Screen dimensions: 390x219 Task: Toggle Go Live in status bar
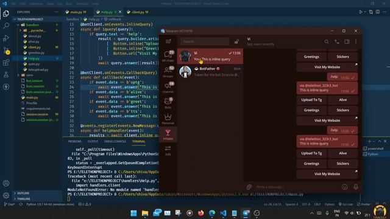(346, 204)
